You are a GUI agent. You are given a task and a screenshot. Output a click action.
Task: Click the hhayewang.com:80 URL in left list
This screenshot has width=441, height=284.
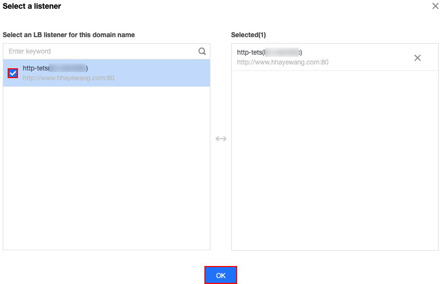[69, 78]
